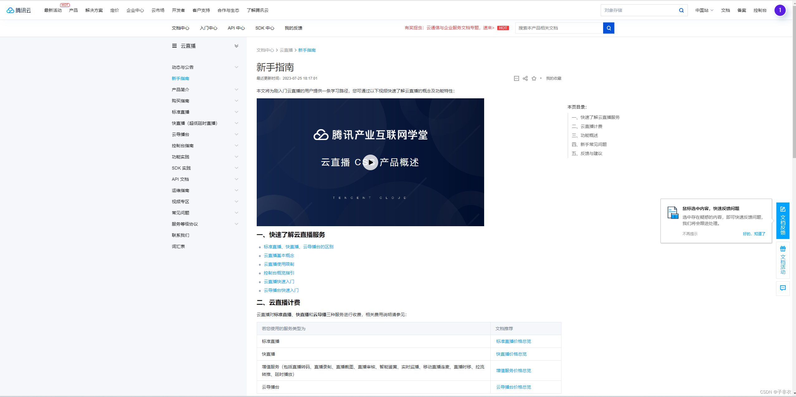Expand the 标准直播 sidebar section
This screenshot has width=796, height=397.
(236, 112)
